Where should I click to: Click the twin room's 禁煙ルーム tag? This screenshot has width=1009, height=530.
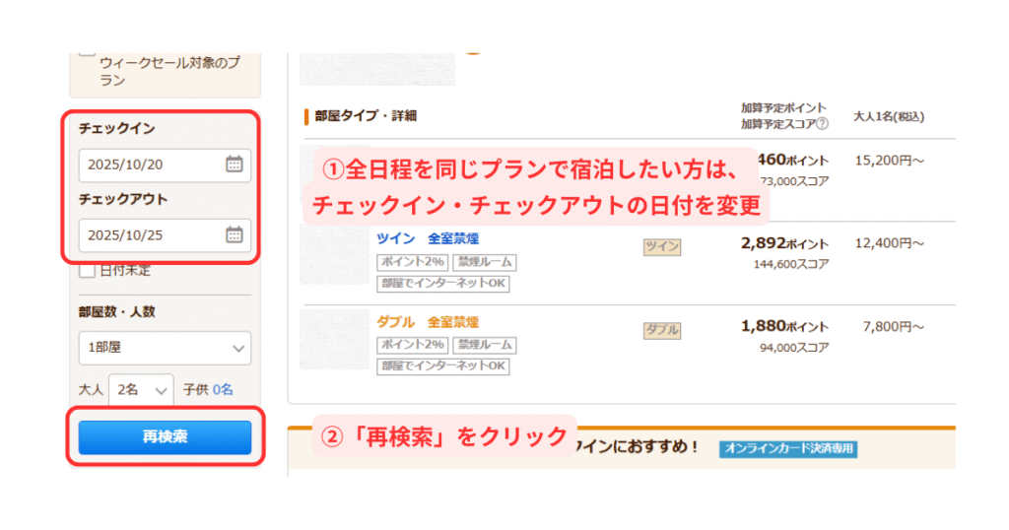click(x=485, y=262)
